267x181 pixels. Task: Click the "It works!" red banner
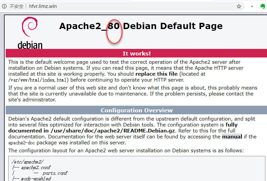coord(136,54)
